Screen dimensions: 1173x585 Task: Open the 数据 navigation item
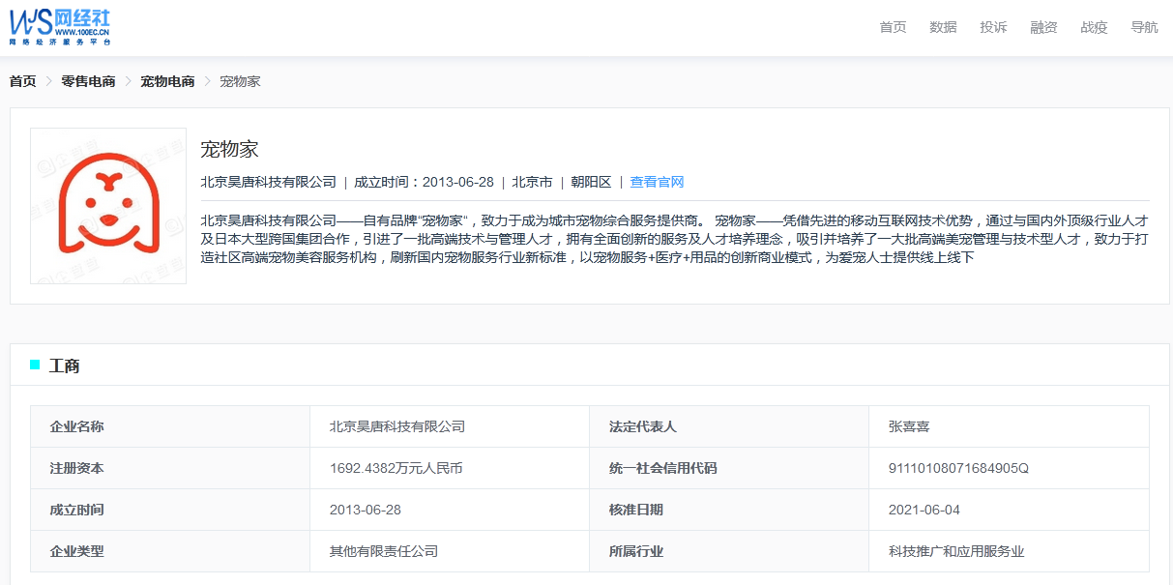tap(943, 27)
